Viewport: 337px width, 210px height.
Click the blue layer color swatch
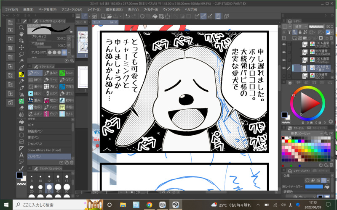pos(314,186)
